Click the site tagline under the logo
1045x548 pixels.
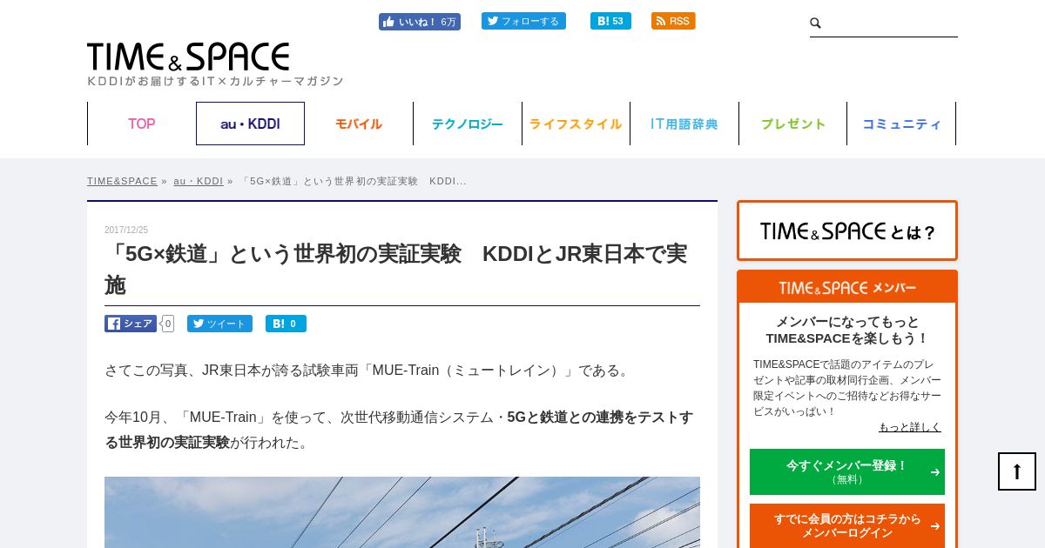215,81
